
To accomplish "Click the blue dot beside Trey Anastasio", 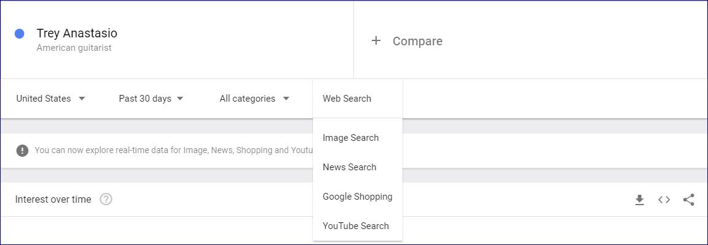I will pyautogui.click(x=20, y=34).
